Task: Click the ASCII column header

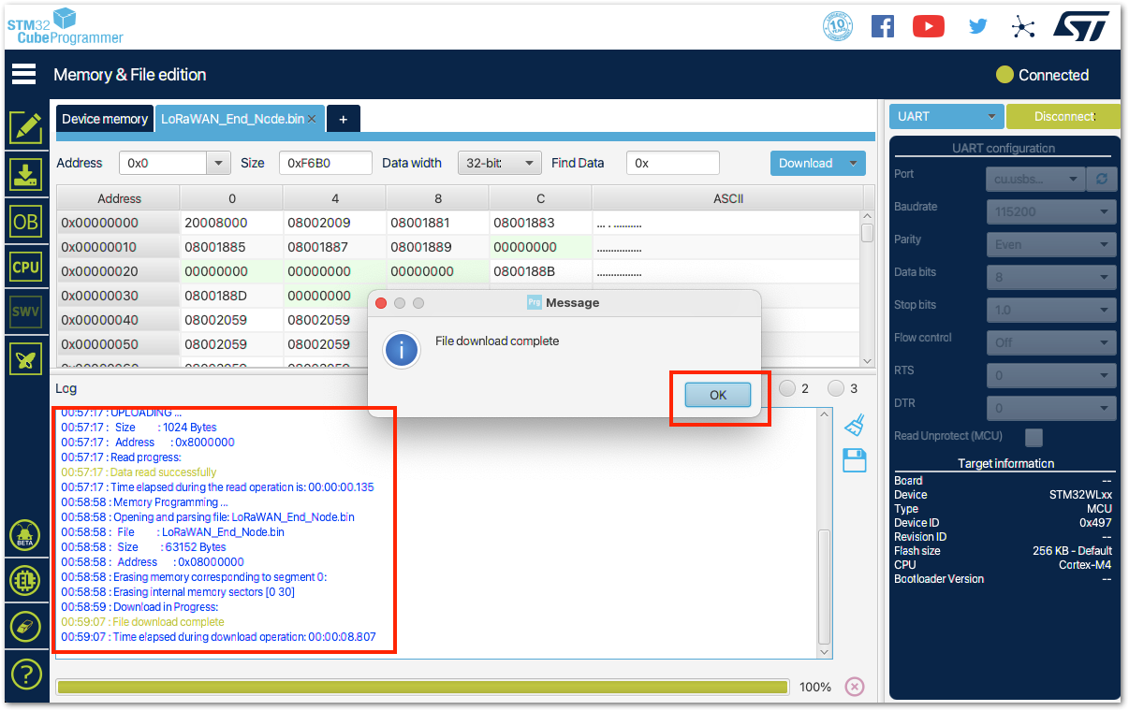Action: tap(727, 198)
